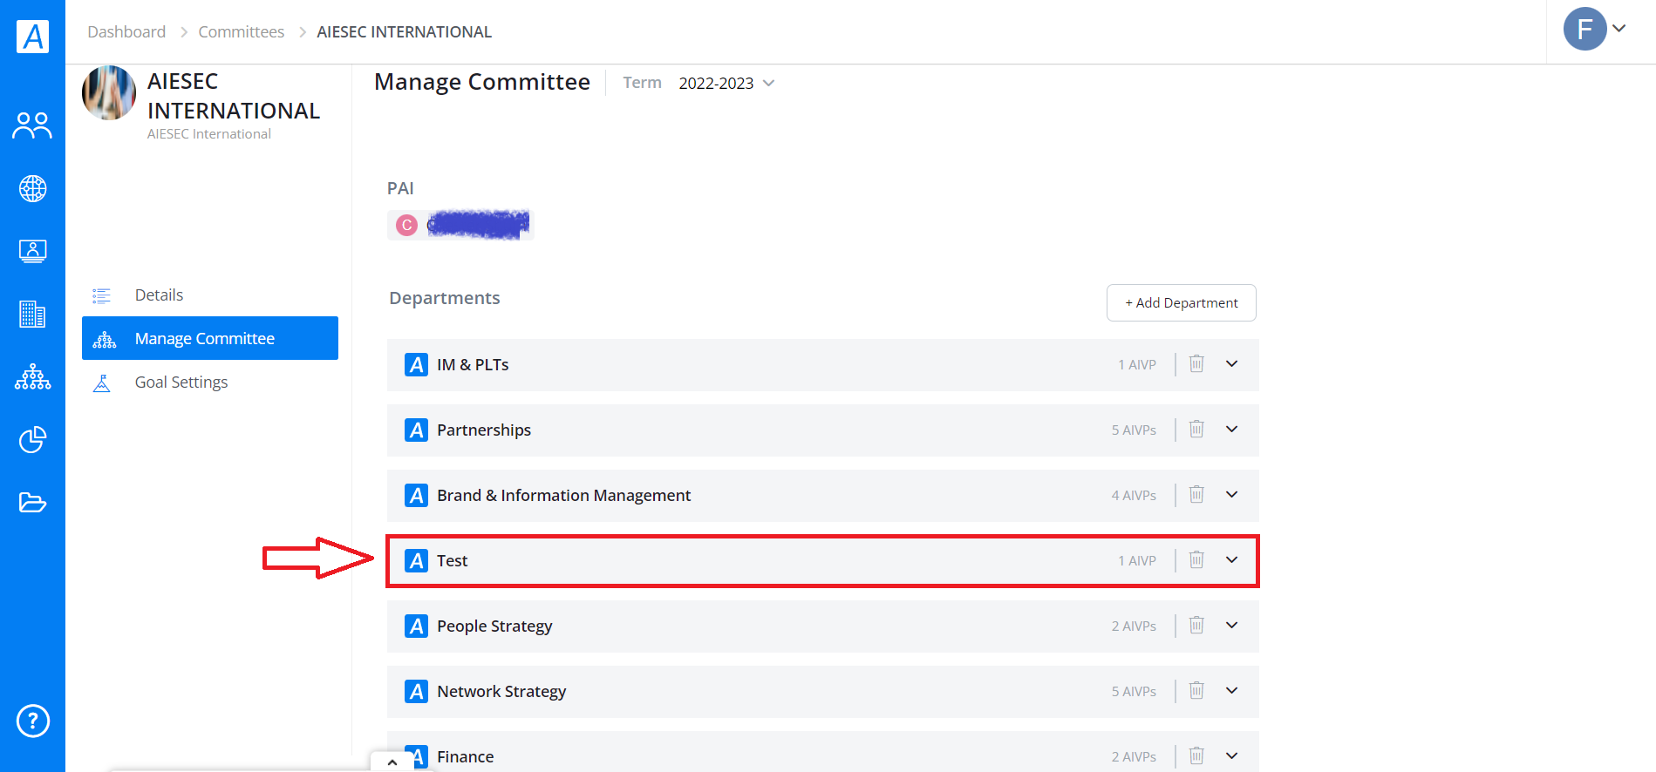Delete the Network Strategy department
1656x772 pixels.
(1196, 690)
